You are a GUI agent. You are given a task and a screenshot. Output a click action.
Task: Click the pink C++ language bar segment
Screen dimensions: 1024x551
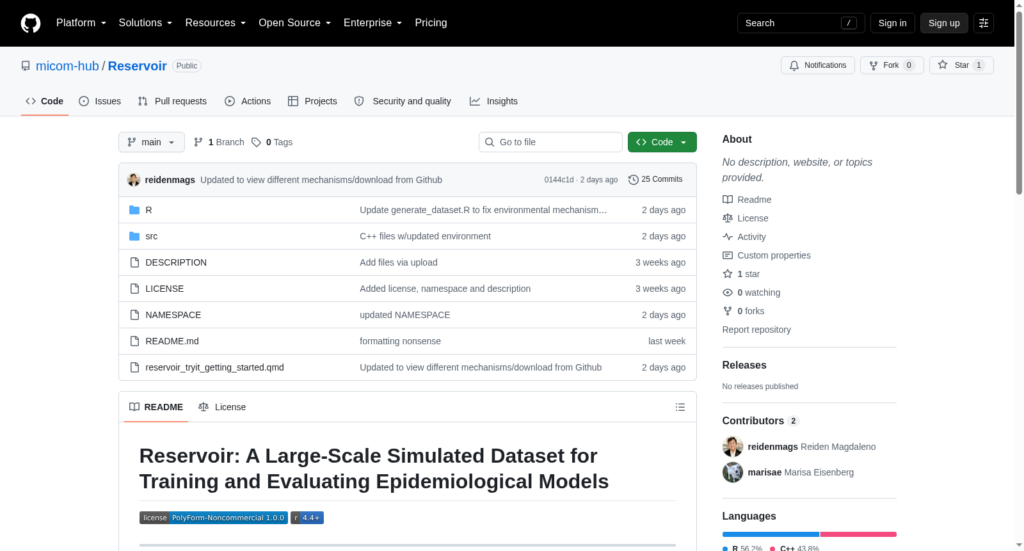click(858, 534)
